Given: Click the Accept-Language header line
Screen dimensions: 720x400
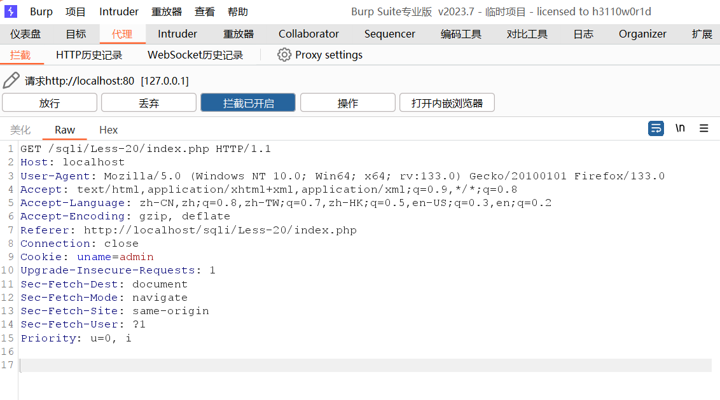Looking at the screenshot, I should point(286,202).
